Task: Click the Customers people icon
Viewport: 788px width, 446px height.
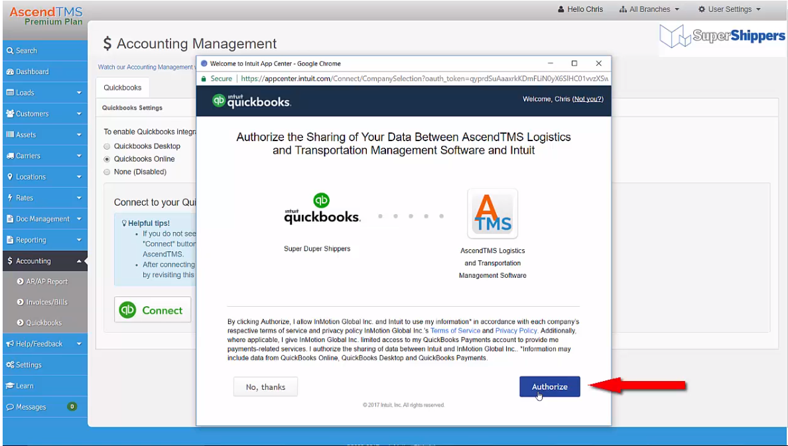Action: [x=10, y=114]
